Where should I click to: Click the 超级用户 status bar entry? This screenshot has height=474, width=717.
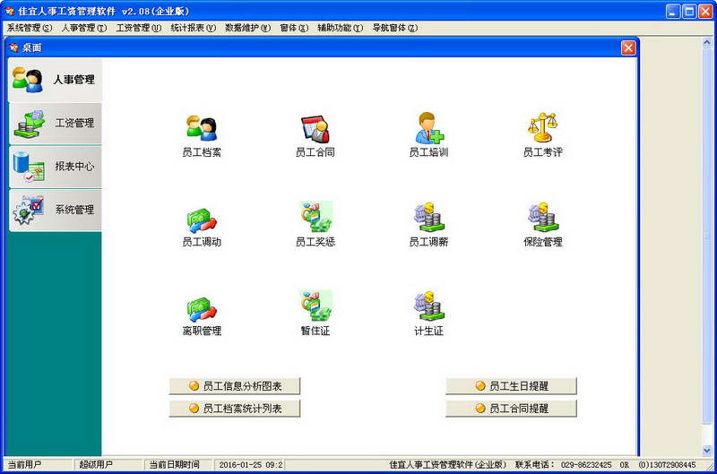[96, 465]
